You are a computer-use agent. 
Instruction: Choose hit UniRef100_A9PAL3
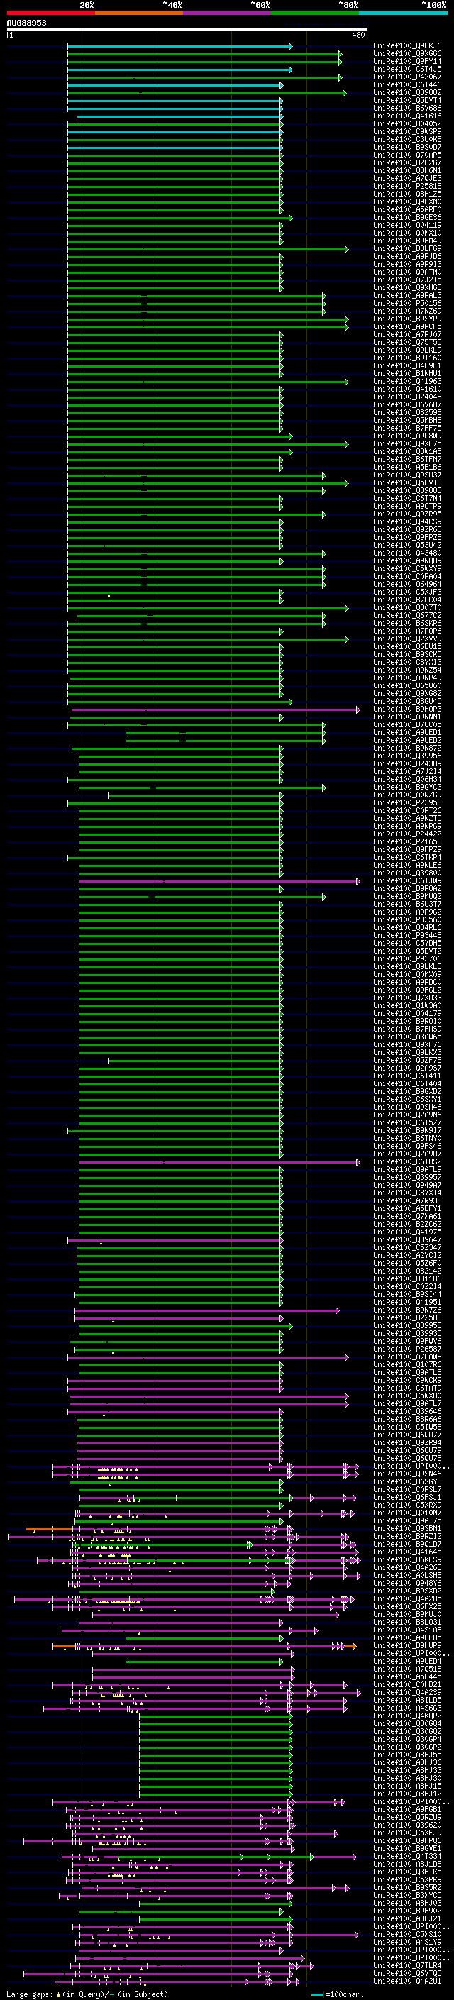click(407, 296)
